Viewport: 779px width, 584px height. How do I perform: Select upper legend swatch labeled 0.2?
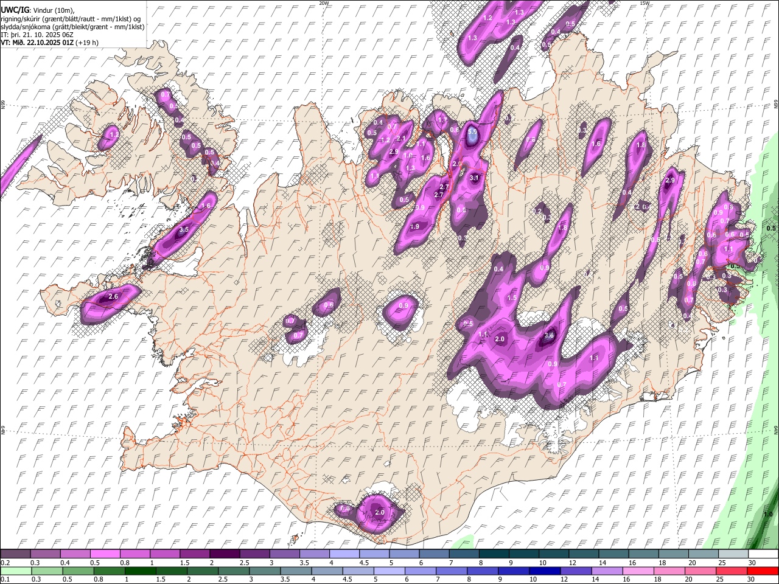(15, 554)
